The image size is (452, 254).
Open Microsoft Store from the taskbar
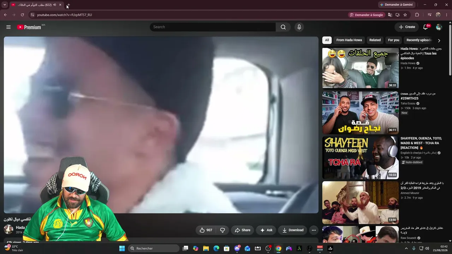tap(227, 248)
